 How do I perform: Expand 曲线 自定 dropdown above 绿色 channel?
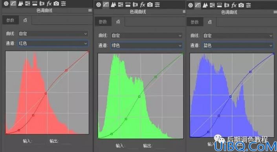click(147, 36)
